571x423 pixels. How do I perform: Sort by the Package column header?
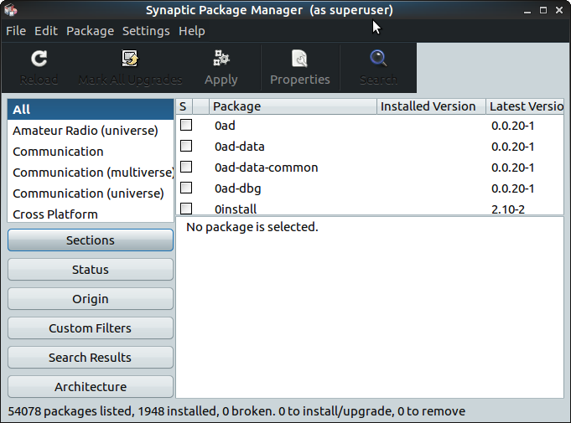293,106
